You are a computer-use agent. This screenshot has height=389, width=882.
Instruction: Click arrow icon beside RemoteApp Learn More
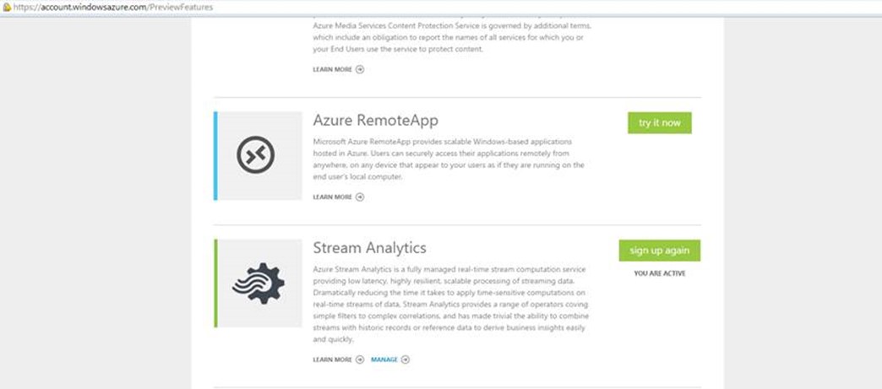(x=360, y=197)
